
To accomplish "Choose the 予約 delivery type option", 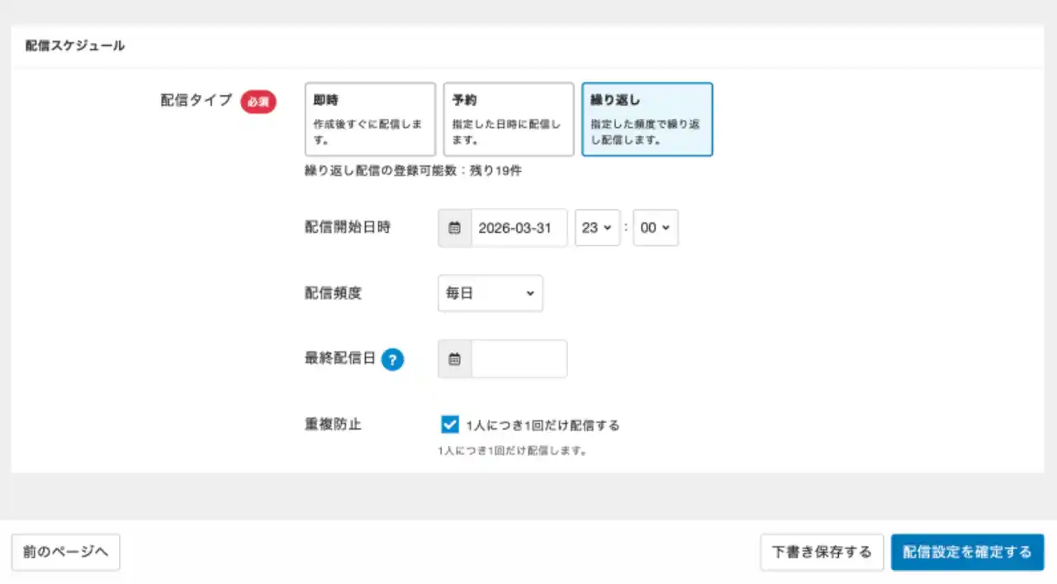I will [x=508, y=119].
